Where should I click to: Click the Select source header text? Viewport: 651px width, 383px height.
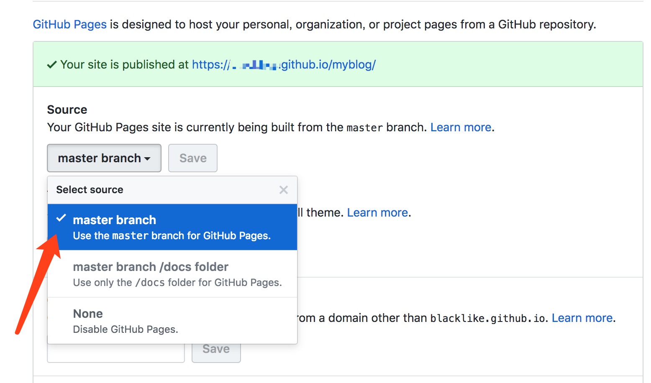tap(90, 190)
